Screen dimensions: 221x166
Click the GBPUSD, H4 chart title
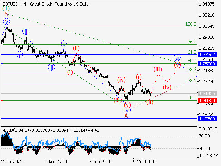coord(46,4)
